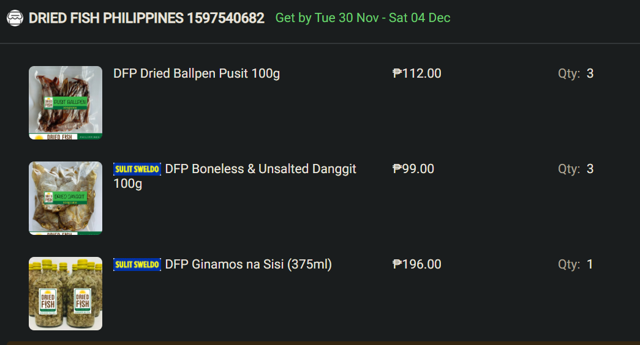Open the Danggit product thumbnail image
640x345 pixels.
[x=66, y=198]
